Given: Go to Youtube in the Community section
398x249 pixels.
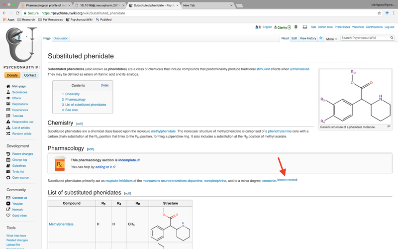Looking at the screenshot, I should pos(17,204).
